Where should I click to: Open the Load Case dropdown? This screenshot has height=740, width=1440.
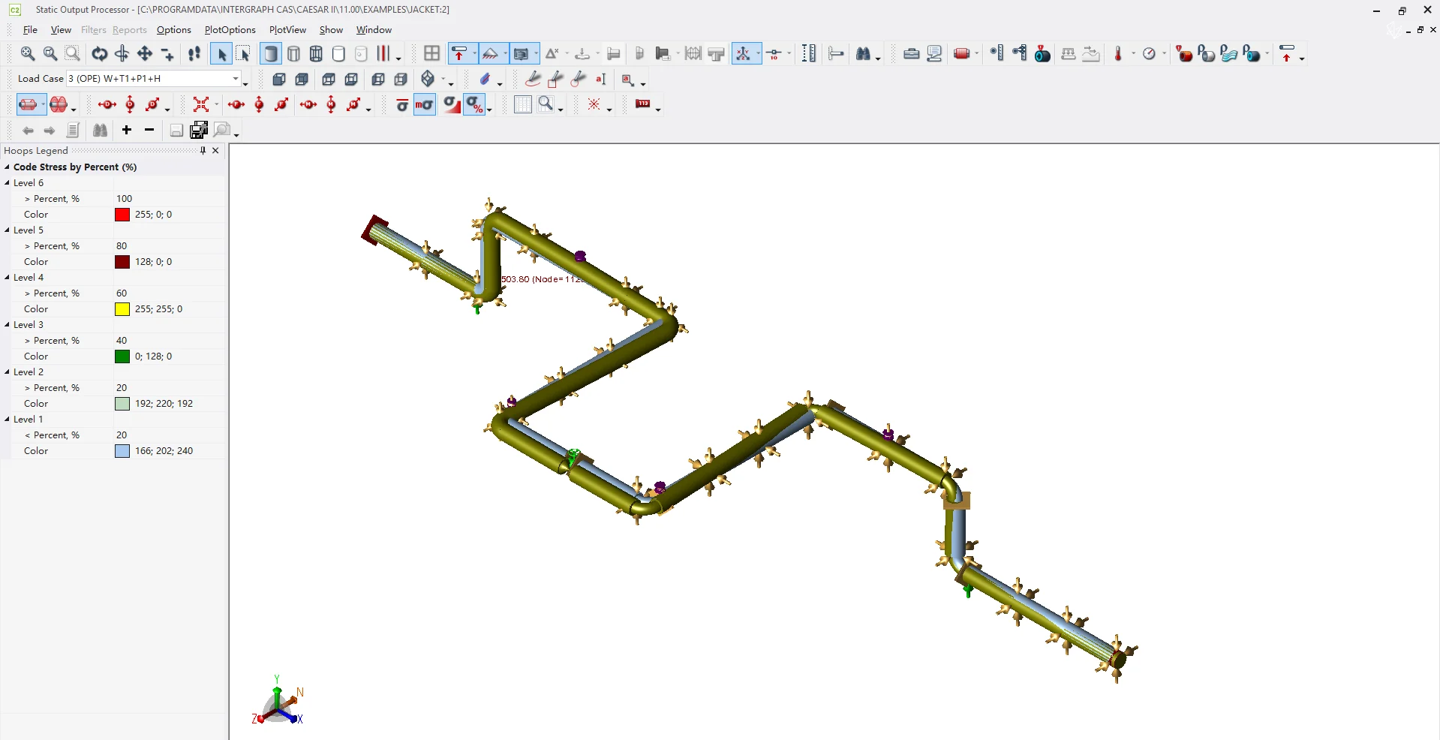pos(235,79)
